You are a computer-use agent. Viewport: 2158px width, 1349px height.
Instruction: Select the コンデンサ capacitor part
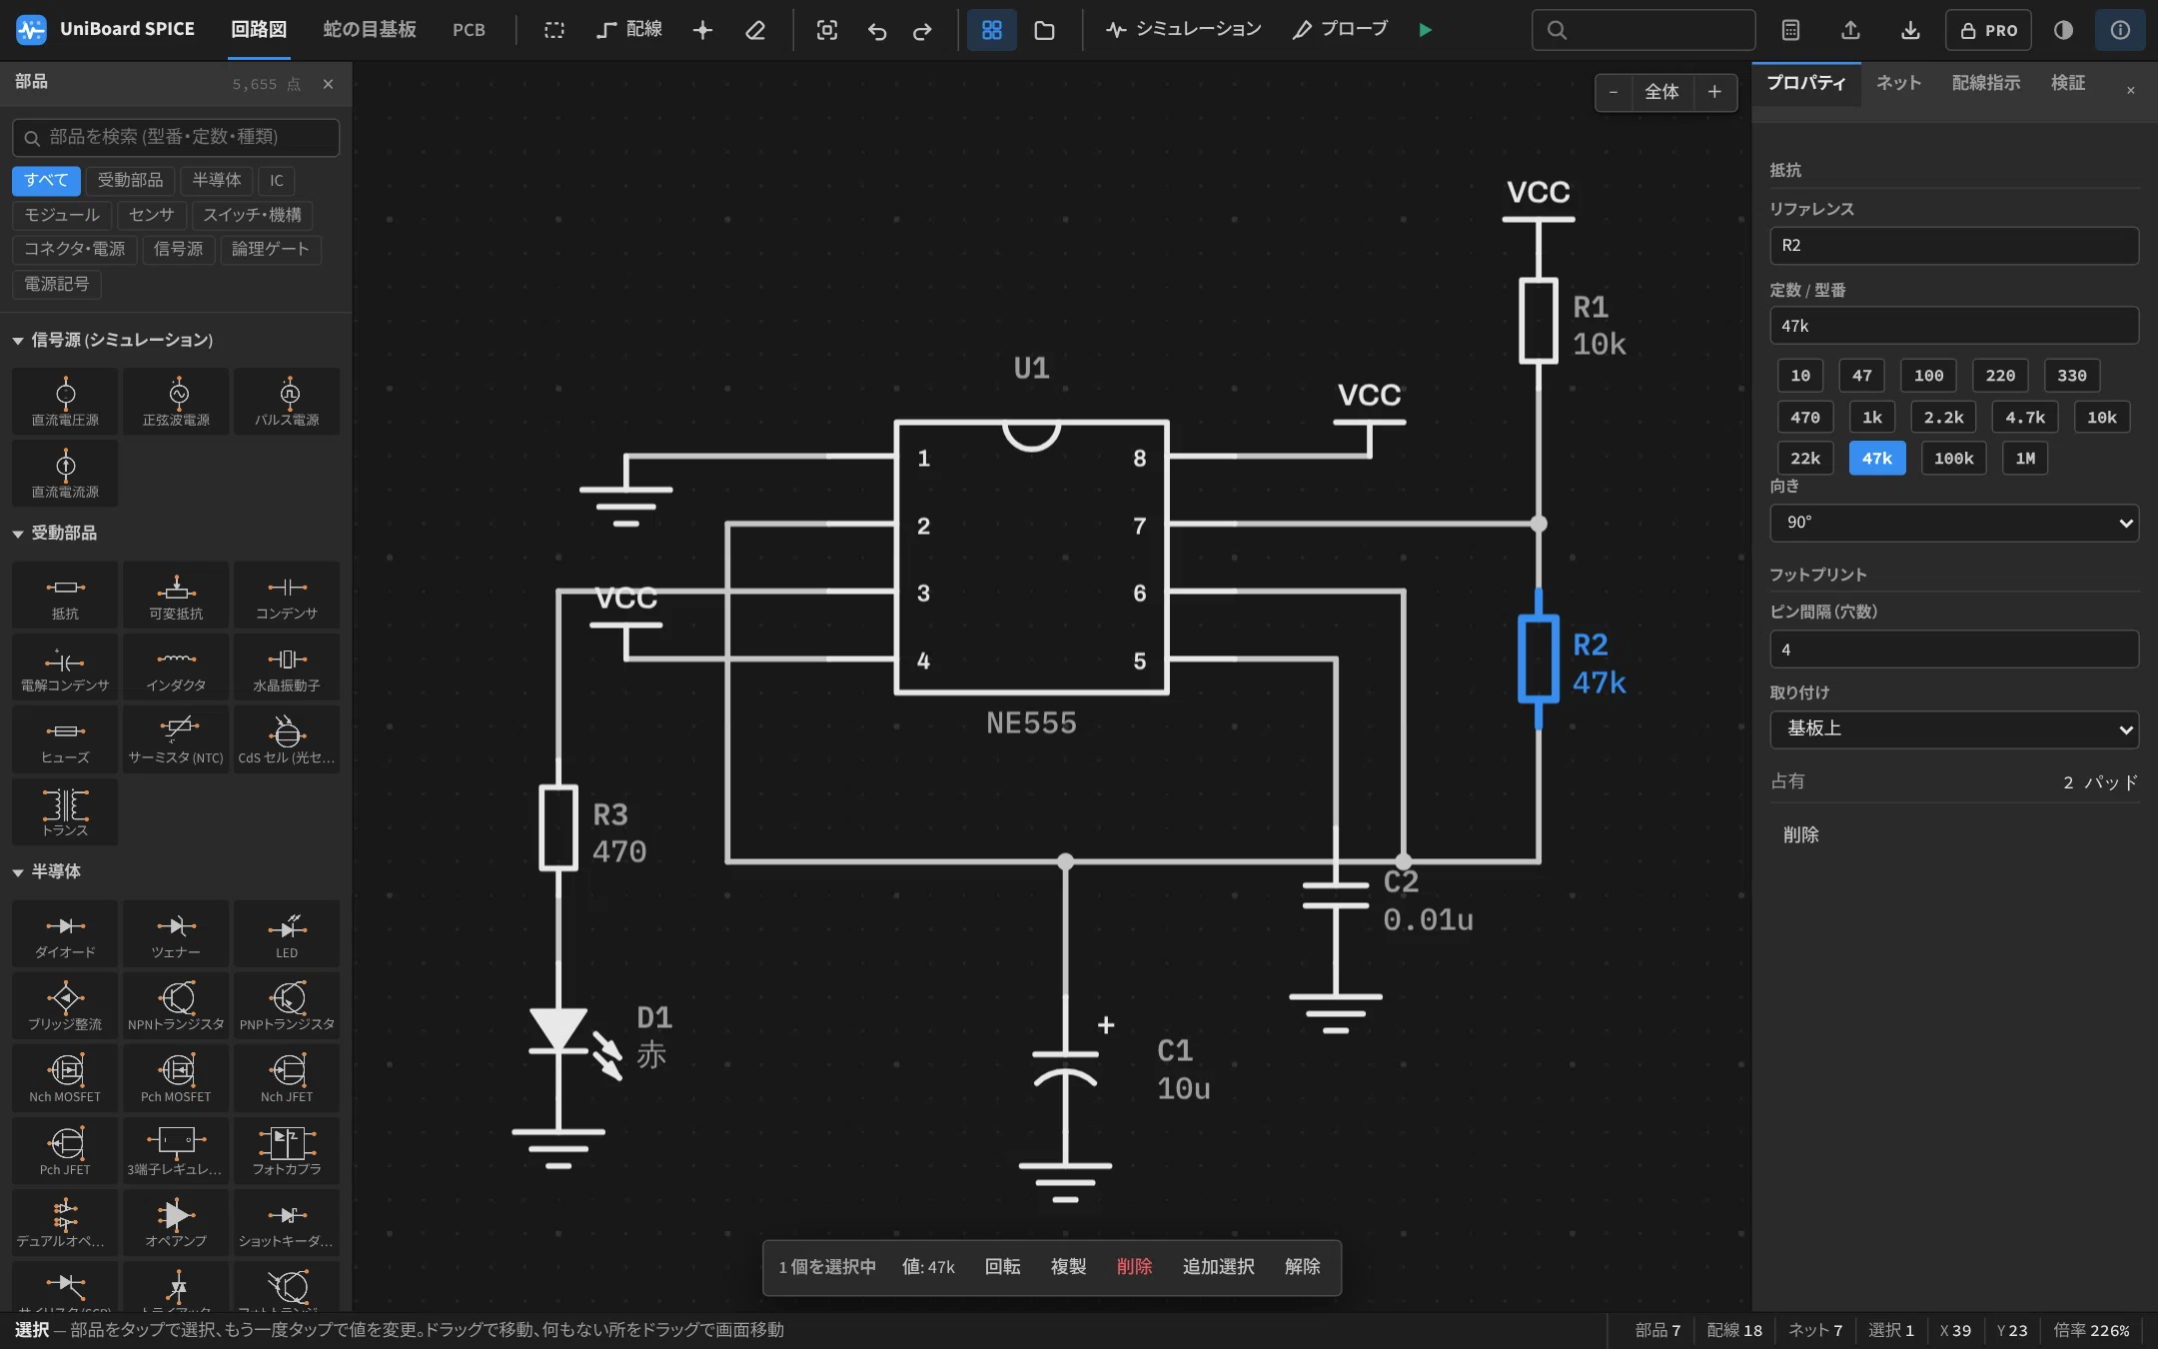click(x=287, y=596)
